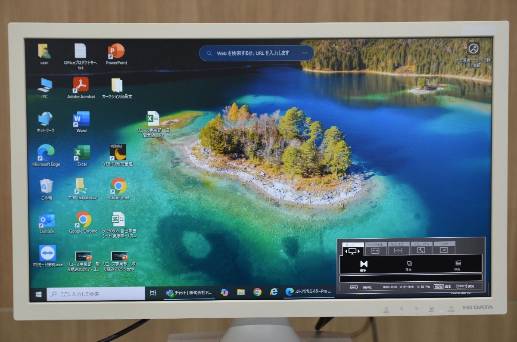This screenshot has height=342, width=517.
Task: Select the YEBISU販売管理 desktop icon
Action: click(x=118, y=155)
